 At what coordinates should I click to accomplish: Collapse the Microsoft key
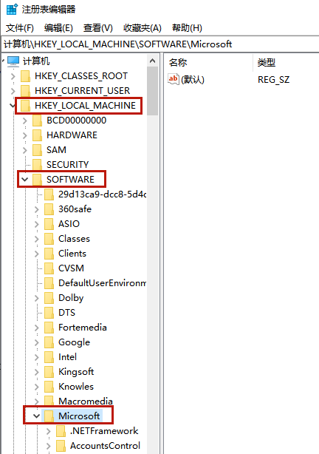coord(36,416)
